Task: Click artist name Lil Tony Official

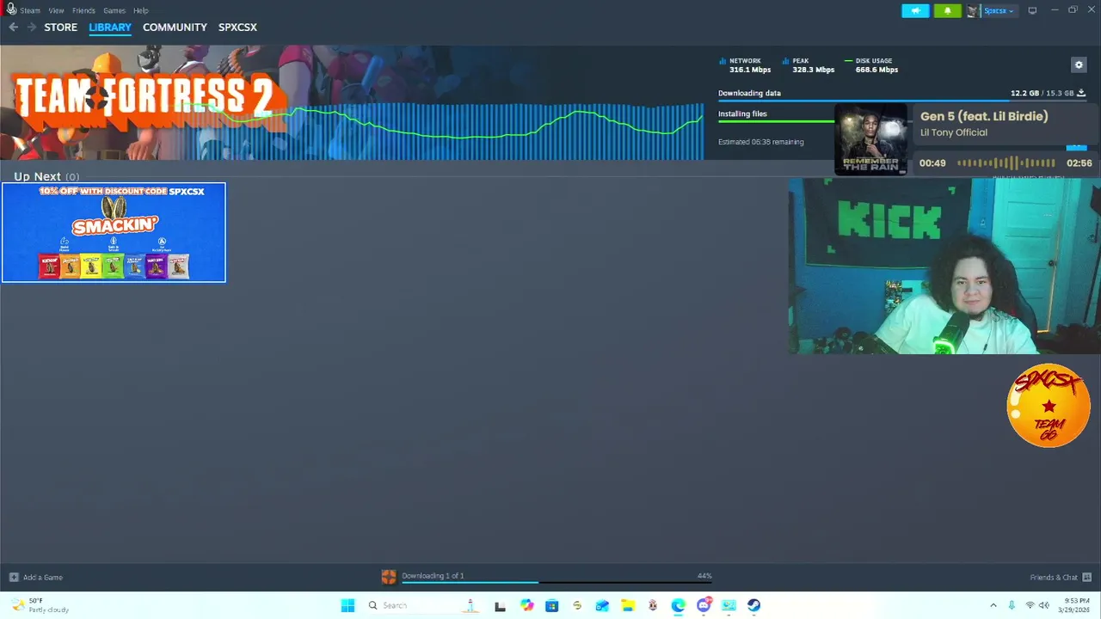Action: tap(954, 132)
